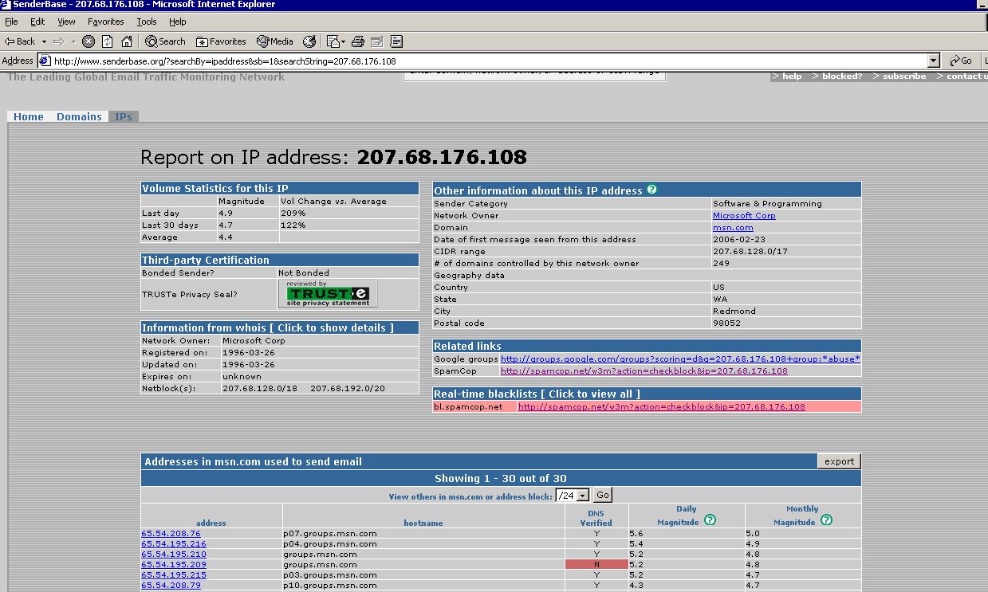Sort by the Daily Magnitude column header
The height and width of the screenshot is (592, 988).
(678, 516)
